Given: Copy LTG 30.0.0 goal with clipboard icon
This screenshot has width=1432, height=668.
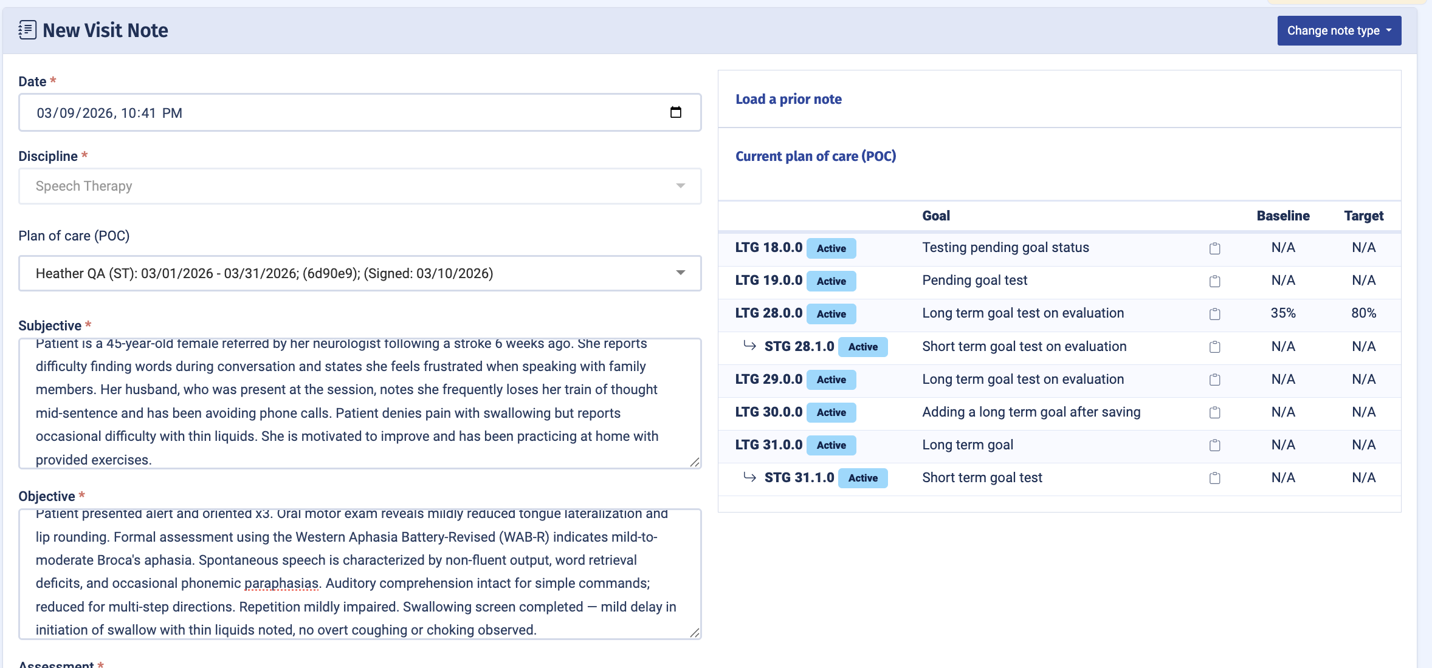Looking at the screenshot, I should point(1214,412).
